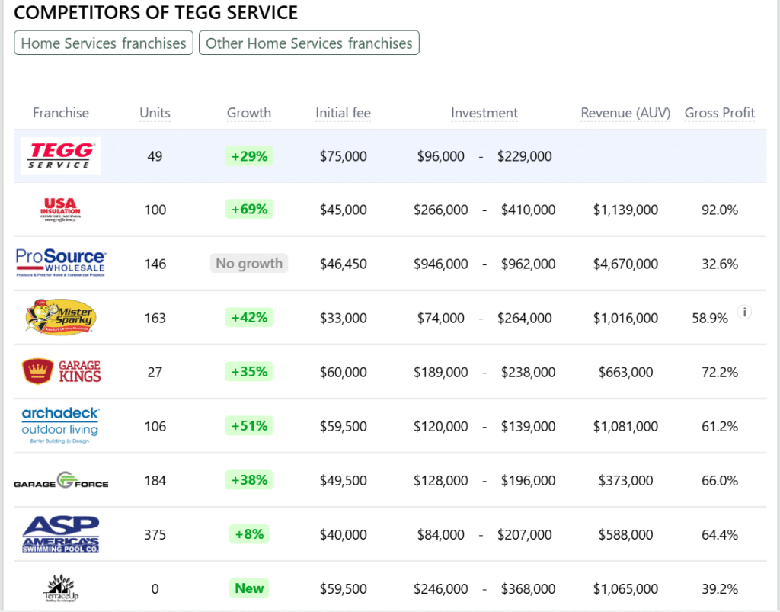Click the 39.2% gross profit value
This screenshot has height=612, width=780.
719,589
